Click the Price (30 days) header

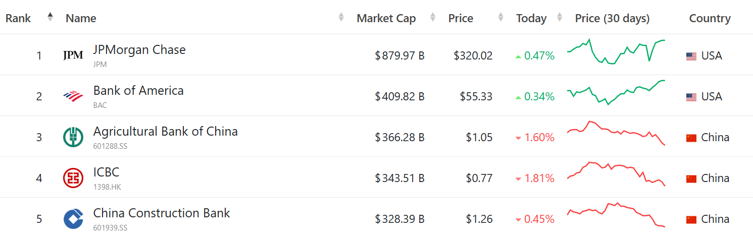coord(612,19)
